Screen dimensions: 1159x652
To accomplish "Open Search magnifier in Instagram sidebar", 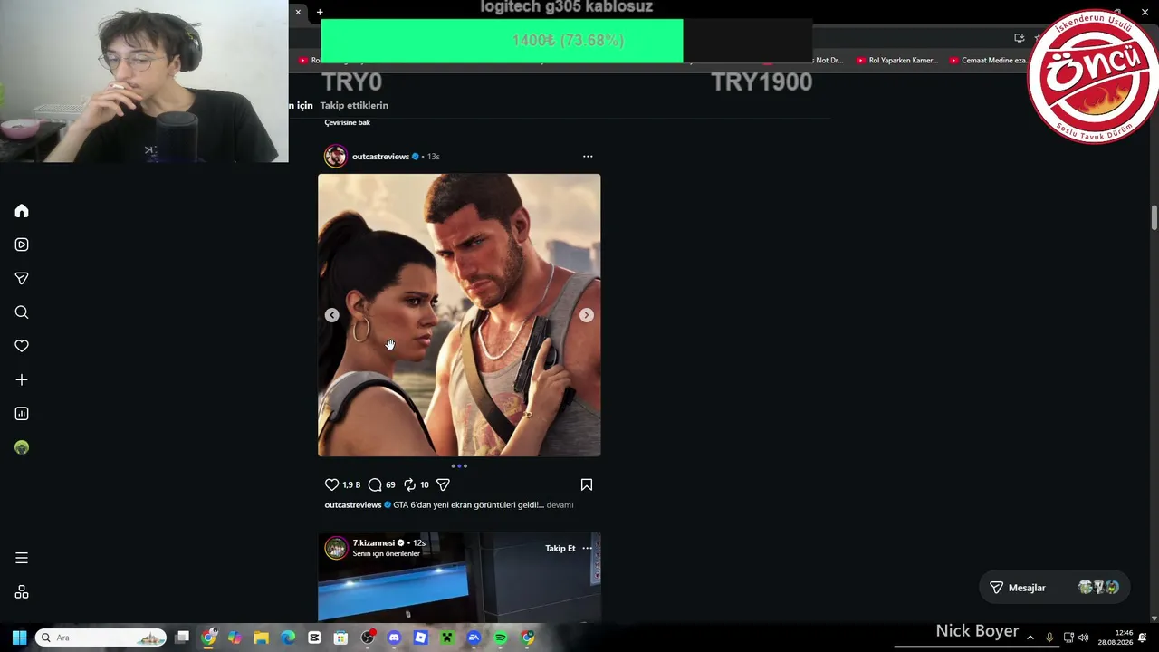I will point(22,312).
